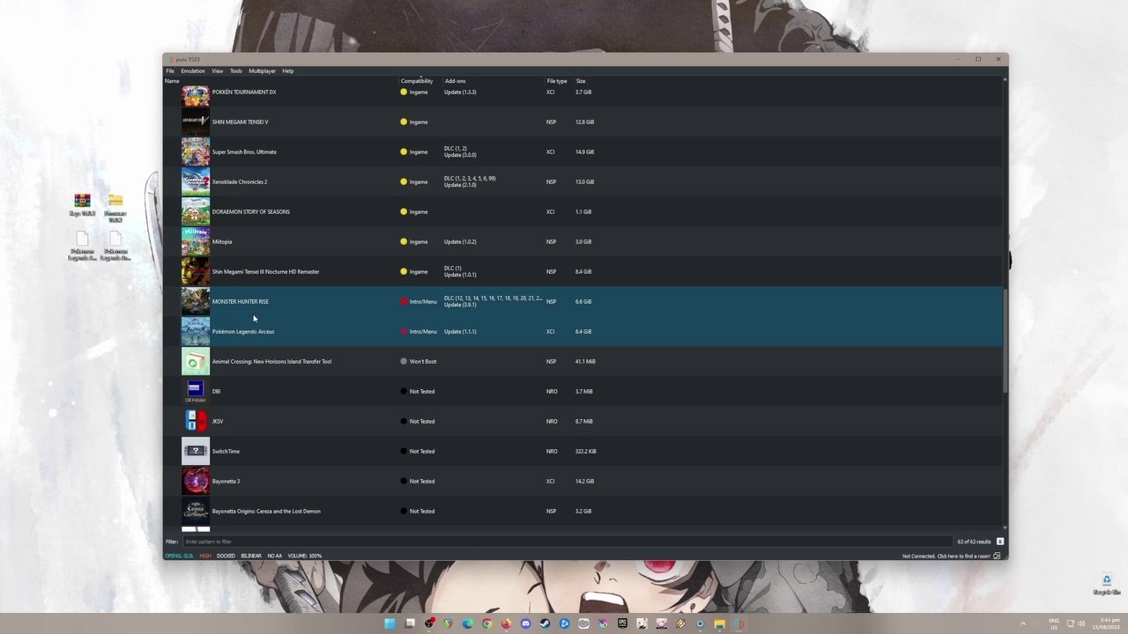Open the View menu
1128x634 pixels.
tap(218, 71)
